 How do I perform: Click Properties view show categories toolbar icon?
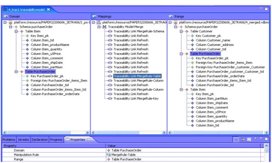click(x=236, y=140)
